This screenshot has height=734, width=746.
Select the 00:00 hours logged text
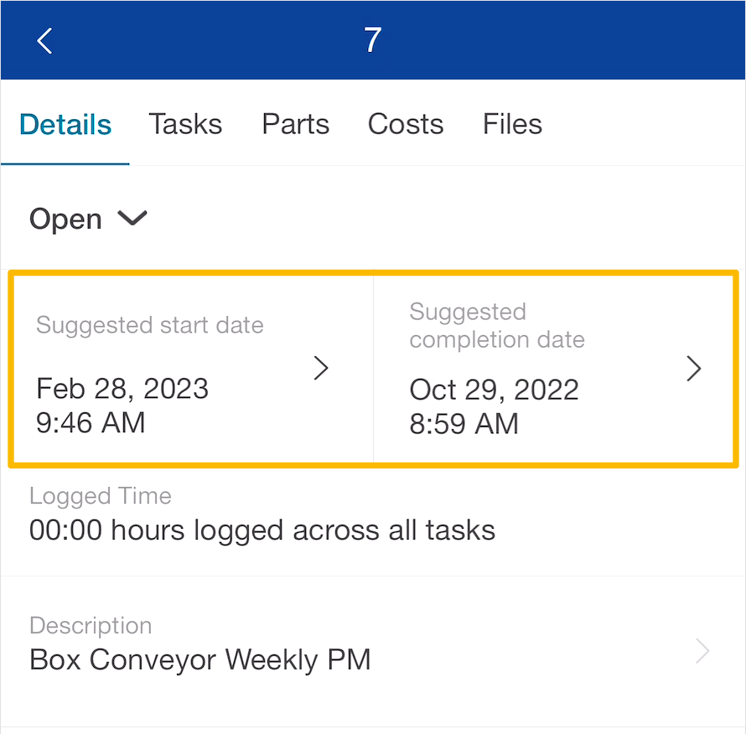click(x=262, y=530)
